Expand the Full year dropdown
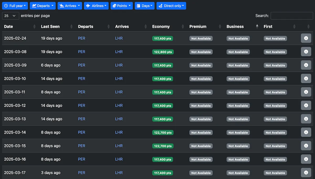Viewport: 315px width, 179px height. click(x=15, y=6)
